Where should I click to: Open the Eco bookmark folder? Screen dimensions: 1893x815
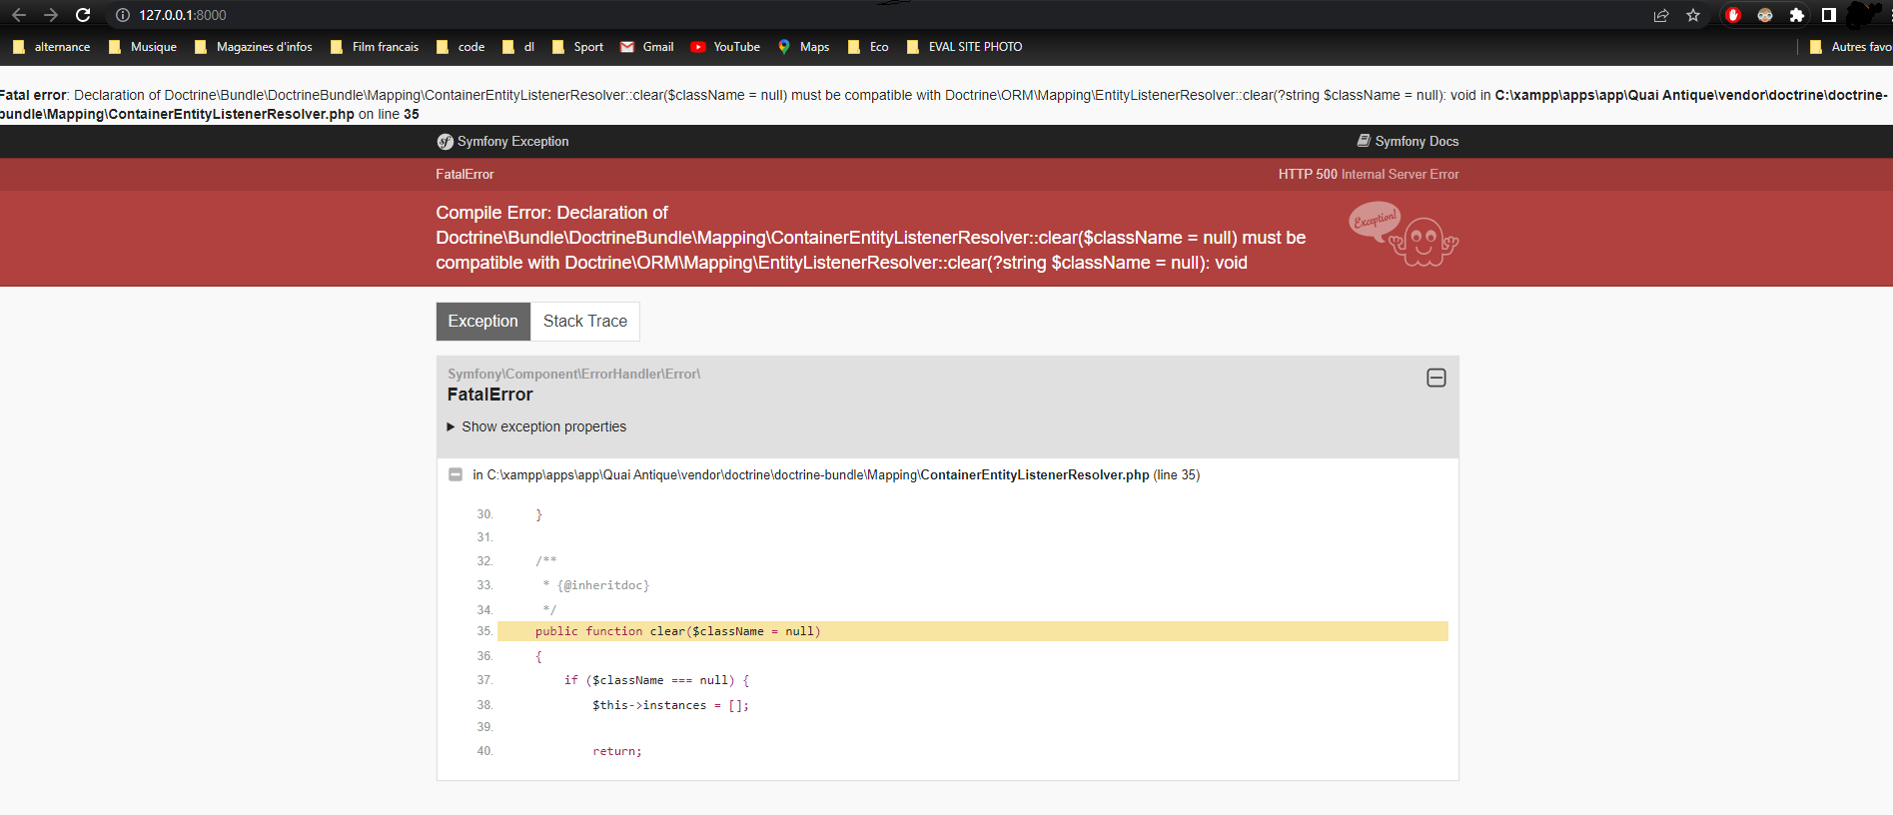868,47
